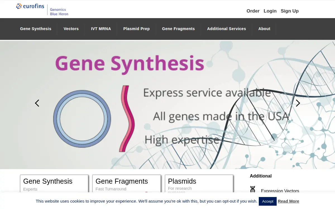Open the Read More cookie link
Viewport: 335px width, 209px height.
tap(288, 201)
